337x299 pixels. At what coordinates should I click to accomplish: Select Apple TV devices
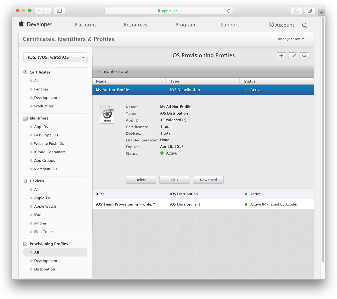(42, 198)
